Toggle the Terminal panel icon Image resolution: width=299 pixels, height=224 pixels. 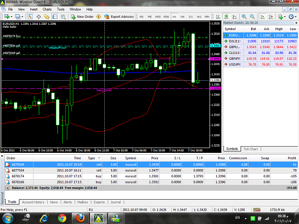[x=55, y=17]
